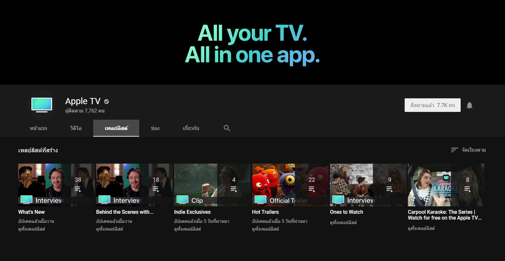Viewport: 505px width, 261px height.
Task: Click the notification bell icon
Action: [469, 105]
